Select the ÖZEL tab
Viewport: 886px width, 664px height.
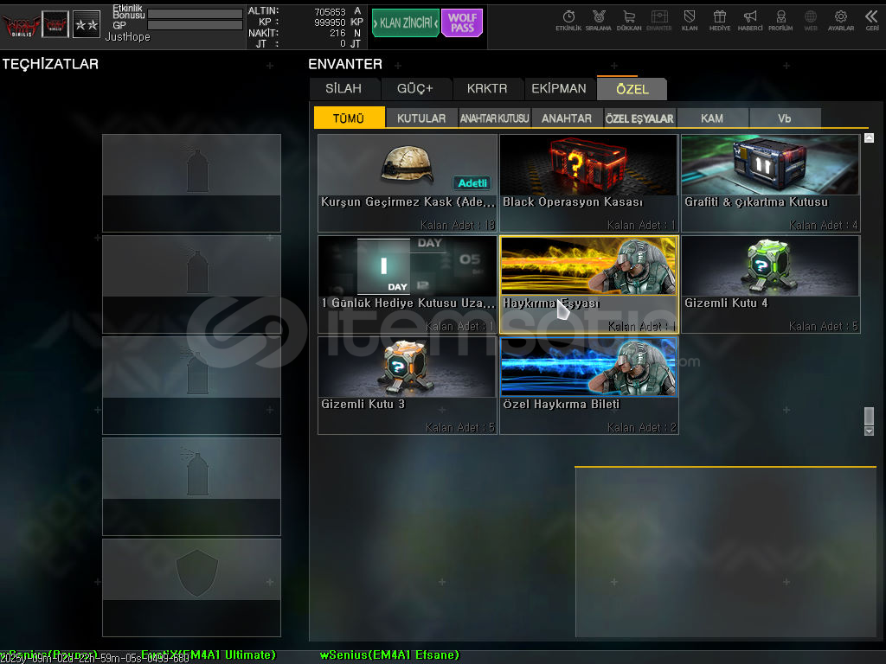pyautogui.click(x=632, y=89)
